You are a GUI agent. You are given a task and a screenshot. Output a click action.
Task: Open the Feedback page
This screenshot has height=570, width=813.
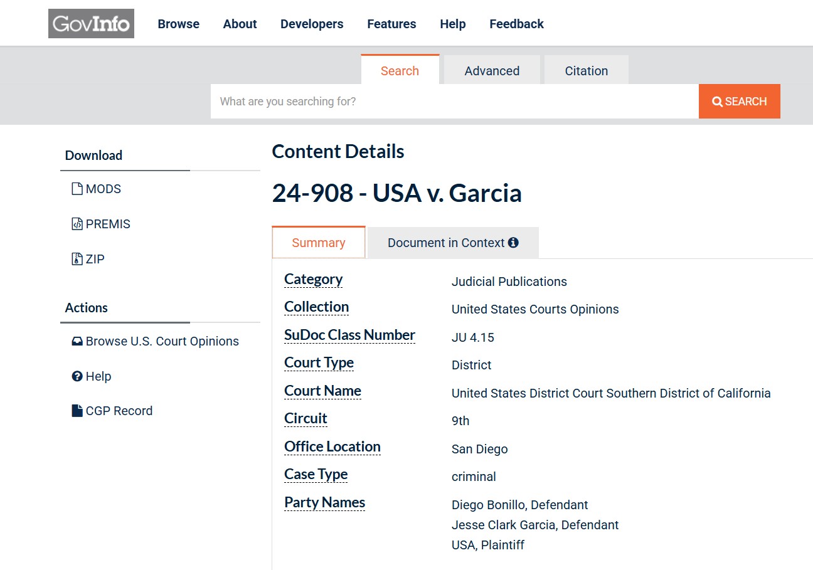coord(516,24)
